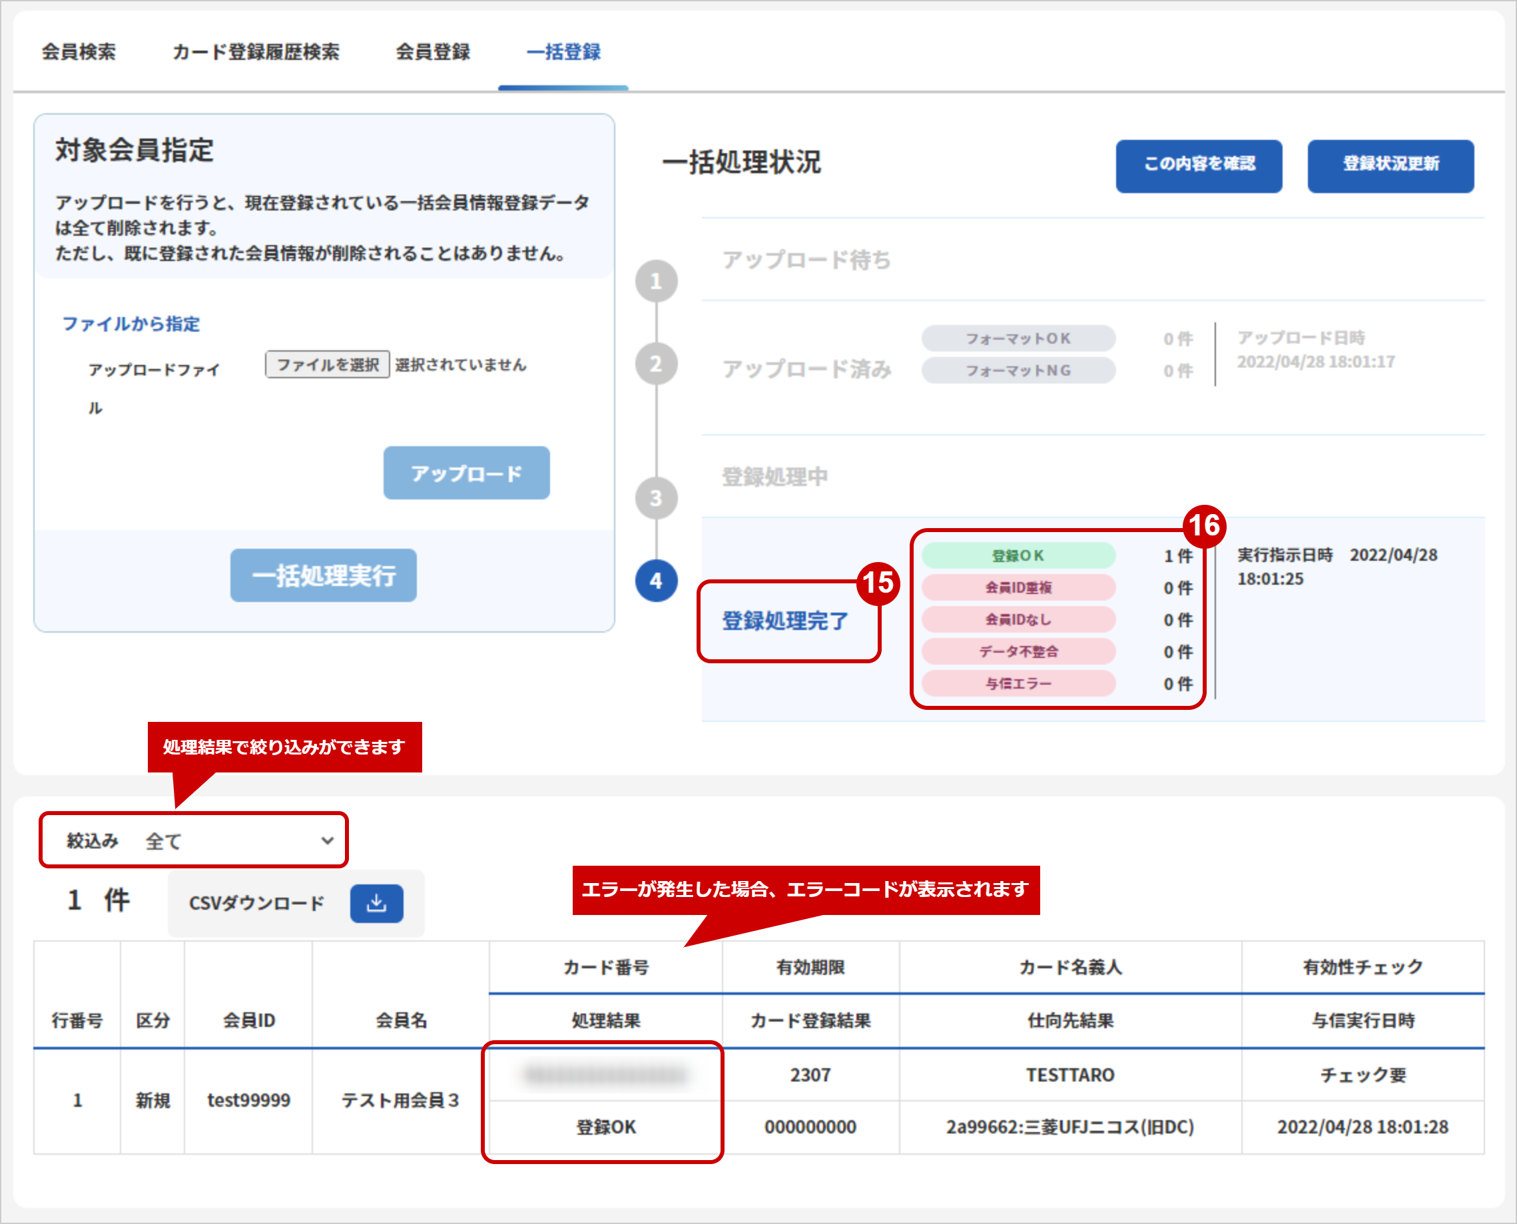Click この内容を確認 button
The width and height of the screenshot is (1517, 1224).
1199,166
